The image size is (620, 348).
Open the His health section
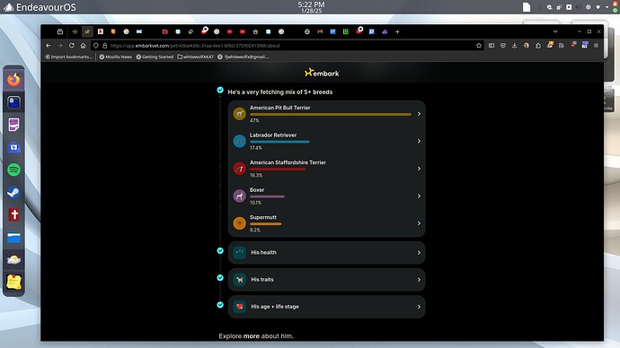click(x=326, y=253)
